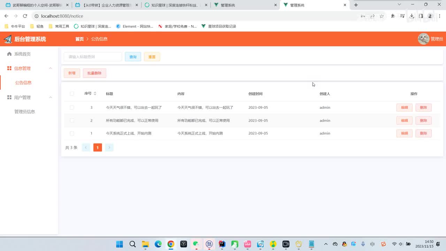Viewport: 446px width, 251px height.
Task: Switch to 知识星球 browser tab
Action: tap(176, 5)
